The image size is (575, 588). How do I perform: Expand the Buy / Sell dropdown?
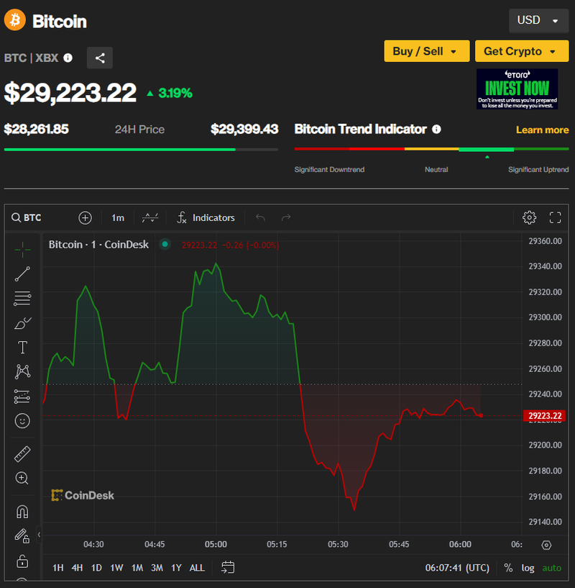click(x=426, y=51)
